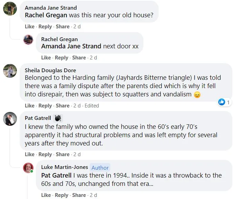Reply to Luke Martin-Jones's comment
The height and width of the screenshot is (199, 241).
point(61,195)
